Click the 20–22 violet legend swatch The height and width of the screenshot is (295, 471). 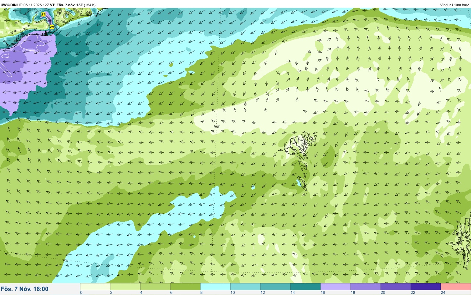(x=396, y=287)
